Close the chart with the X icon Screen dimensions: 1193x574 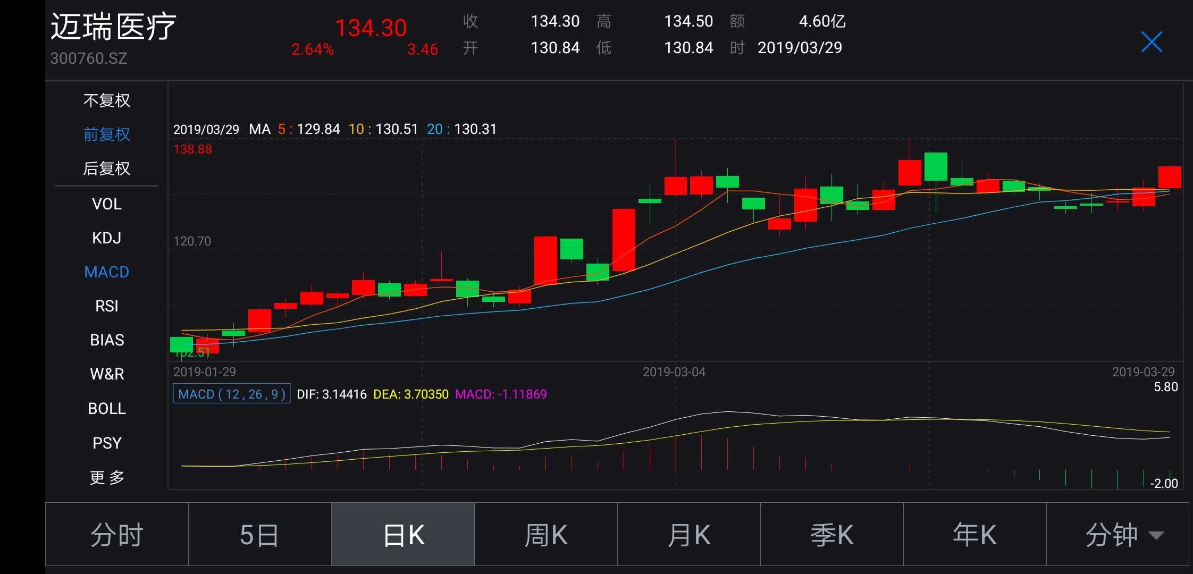click(1152, 42)
